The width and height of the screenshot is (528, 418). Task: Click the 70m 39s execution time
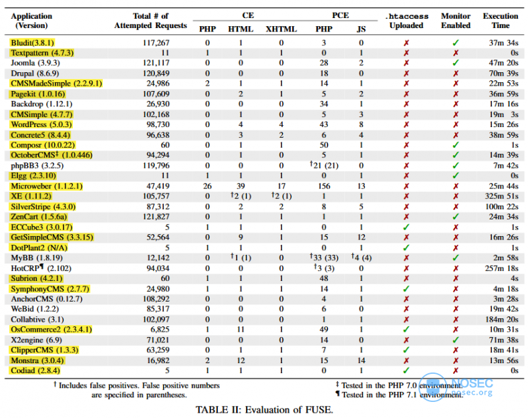coord(503,74)
